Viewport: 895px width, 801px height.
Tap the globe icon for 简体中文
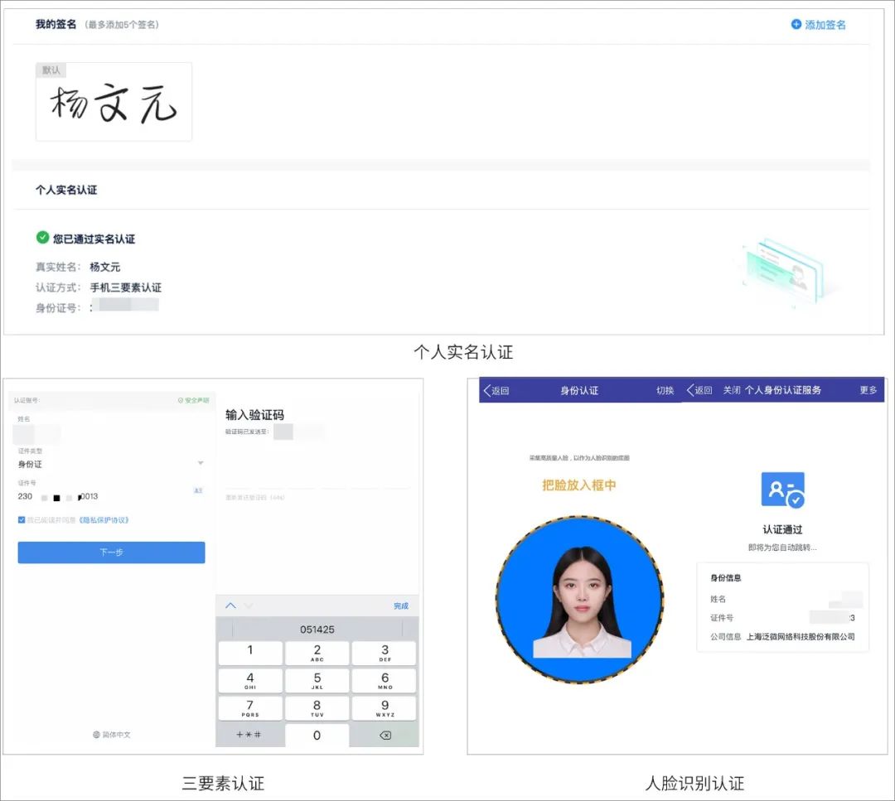click(x=96, y=735)
